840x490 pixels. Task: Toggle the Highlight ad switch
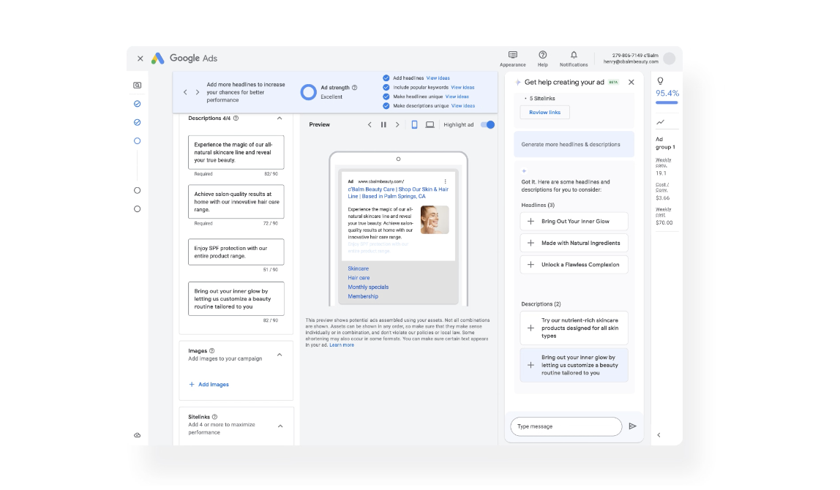click(487, 125)
